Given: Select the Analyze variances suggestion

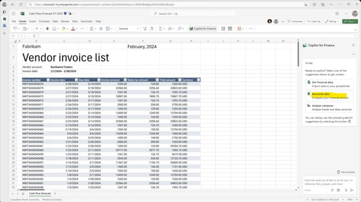Looking at the screenshot, I should (x=329, y=108).
